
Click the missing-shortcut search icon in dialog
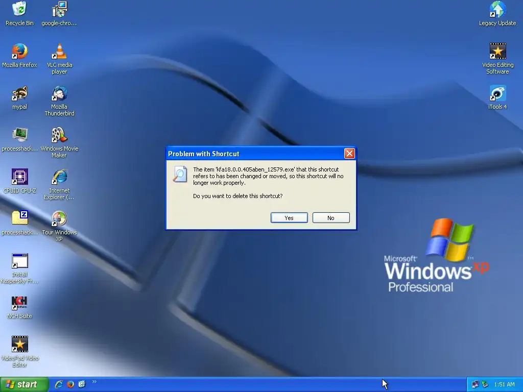coord(180,174)
